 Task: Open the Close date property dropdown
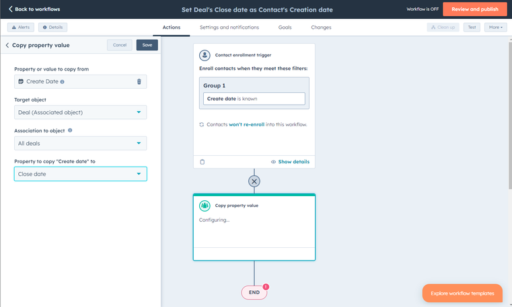[x=80, y=174]
